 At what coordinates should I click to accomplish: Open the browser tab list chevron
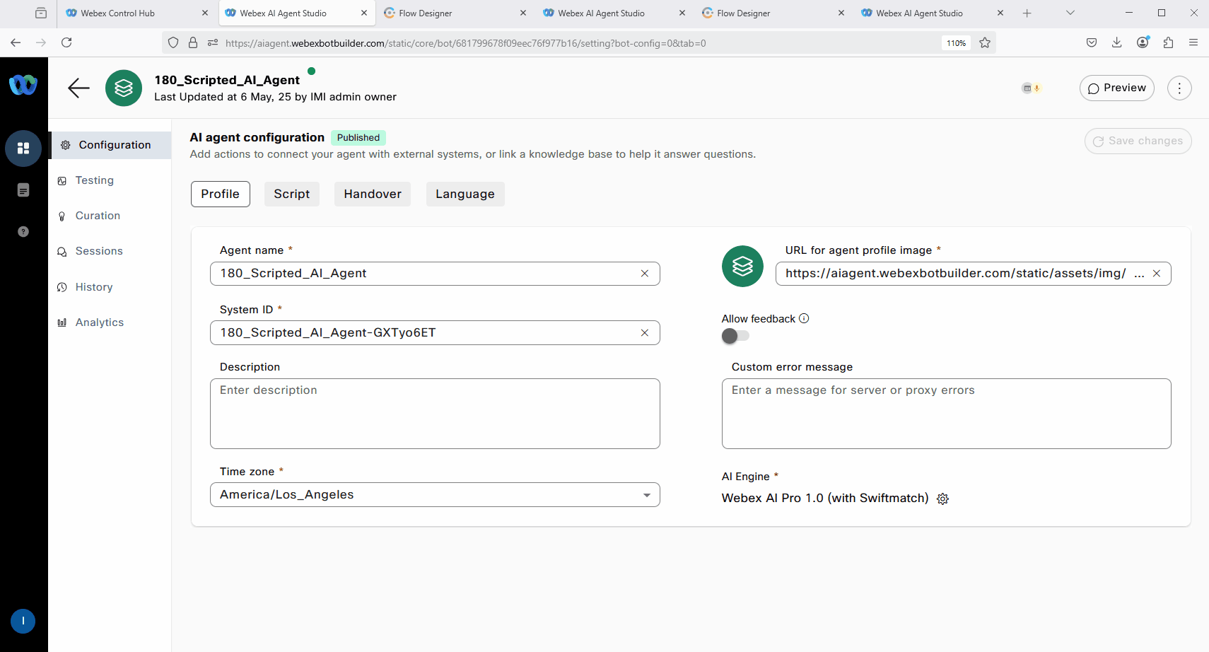pyautogui.click(x=1070, y=13)
